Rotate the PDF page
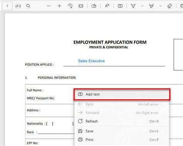 click(70, 6)
